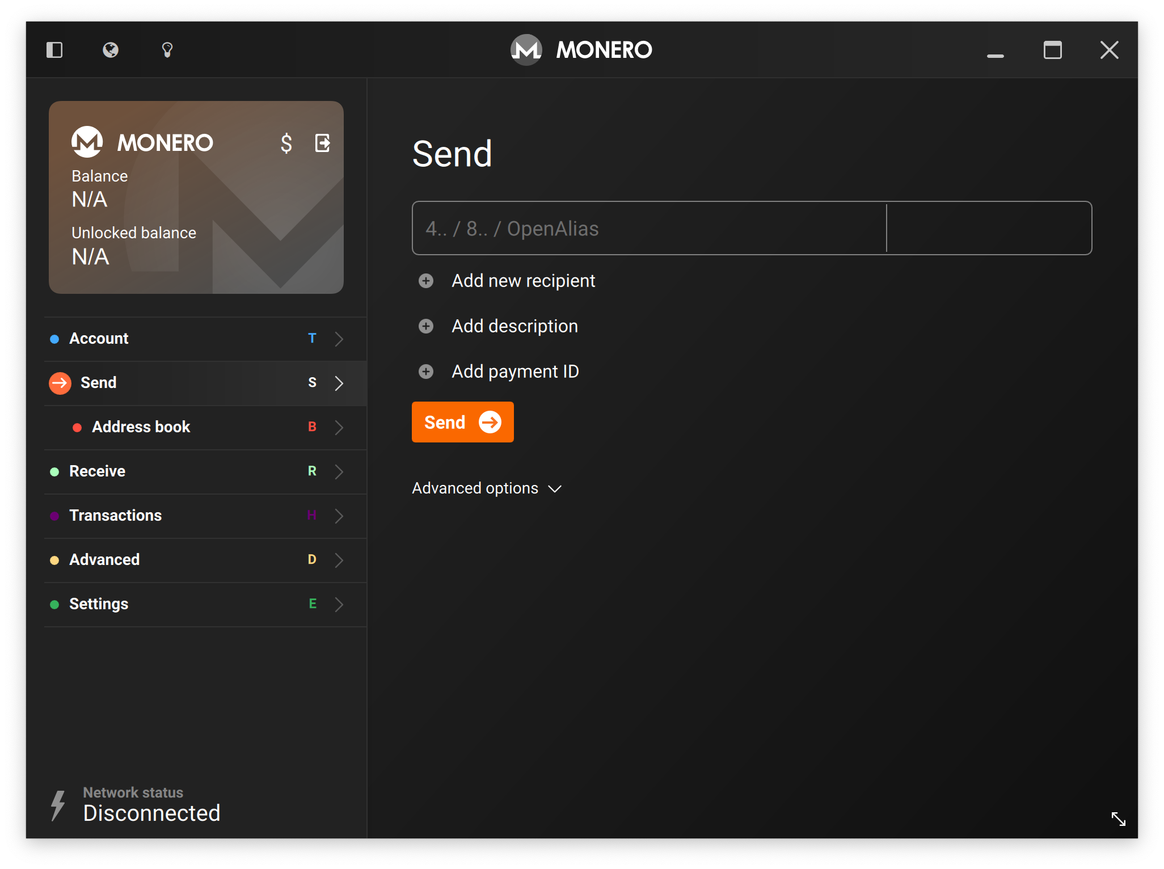Viewport: 1164px width, 869px height.
Task: Click the orange Send button
Action: tap(463, 422)
